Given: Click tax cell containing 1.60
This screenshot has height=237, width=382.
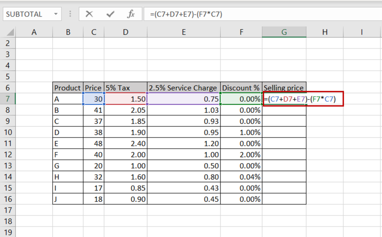Looking at the screenshot, I should pyautogui.click(x=125, y=177).
